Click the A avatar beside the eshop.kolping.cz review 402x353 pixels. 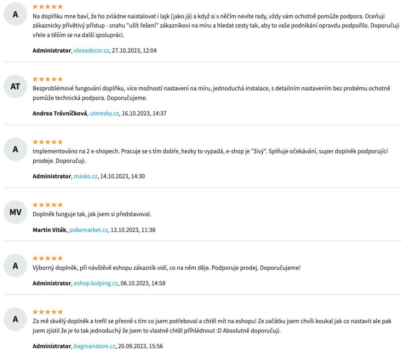pos(15,265)
